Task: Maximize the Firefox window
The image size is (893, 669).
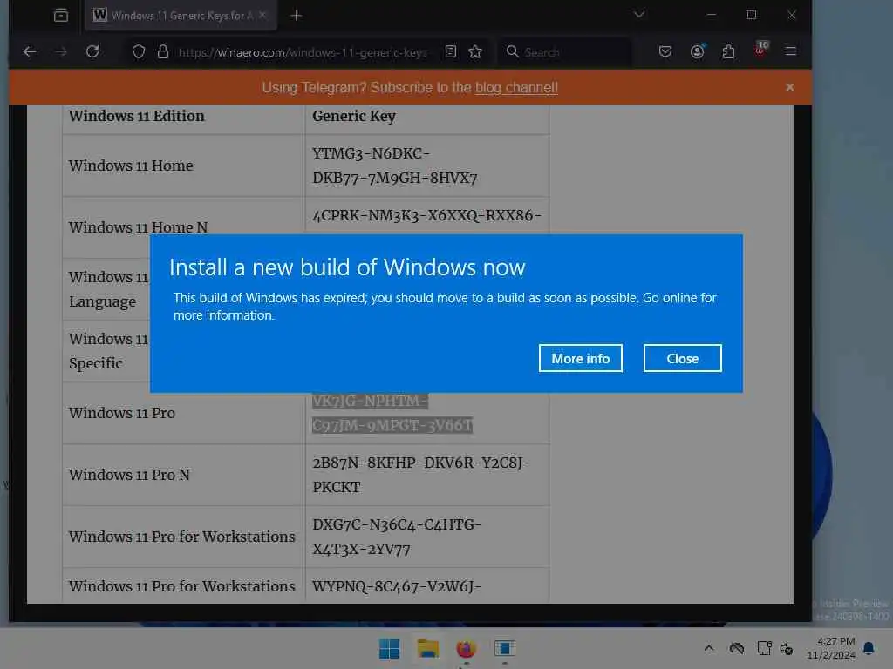Action: pos(752,15)
